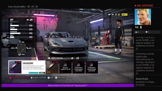
Task: Click the player character standing in garage
Action: [119, 37]
